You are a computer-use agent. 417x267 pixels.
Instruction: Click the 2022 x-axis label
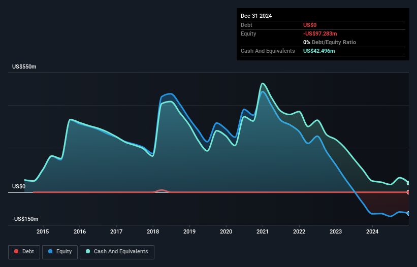(x=299, y=231)
